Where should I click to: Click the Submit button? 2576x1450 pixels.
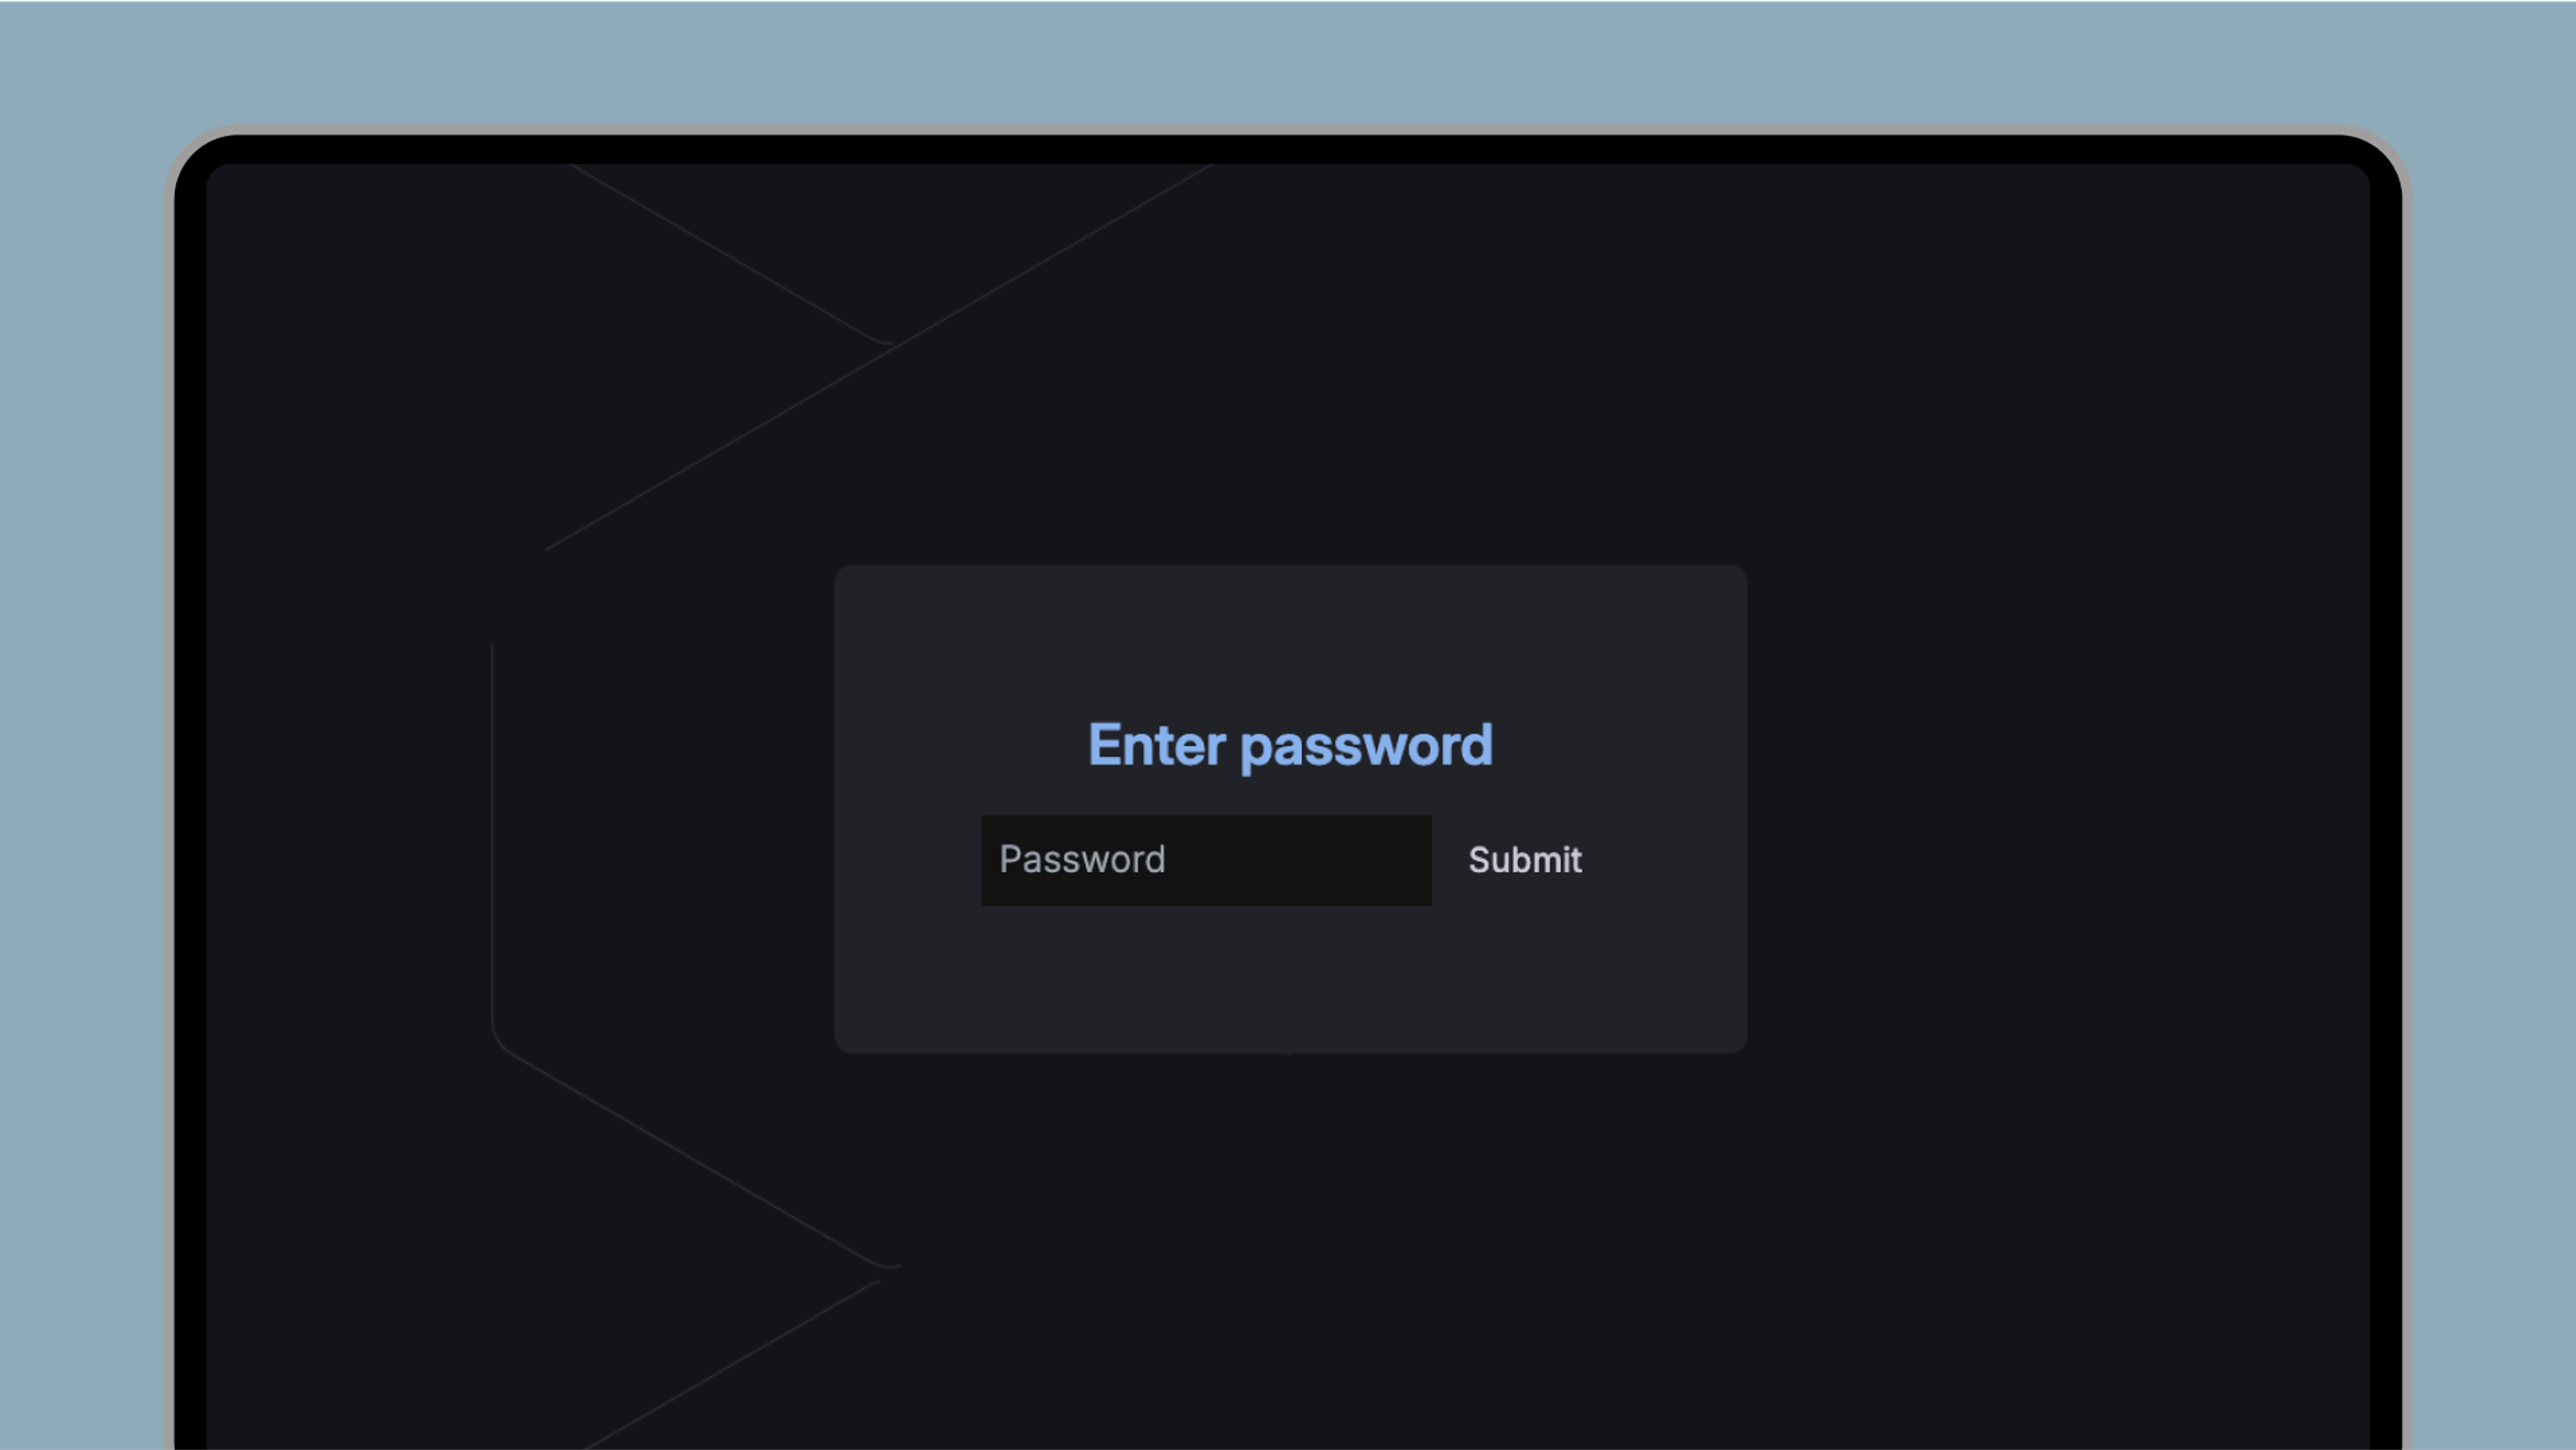click(1525, 860)
